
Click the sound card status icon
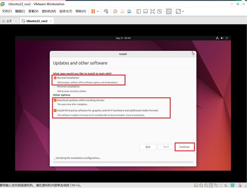(x=226, y=185)
